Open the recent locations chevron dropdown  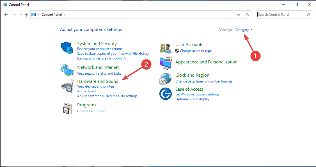[x=21, y=15]
